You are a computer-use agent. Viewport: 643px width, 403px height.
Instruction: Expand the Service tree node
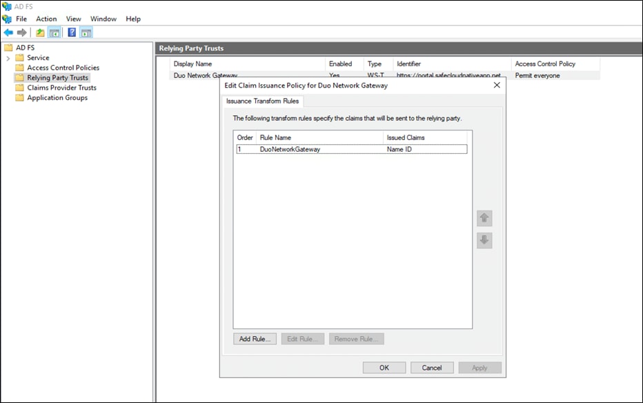(x=8, y=58)
